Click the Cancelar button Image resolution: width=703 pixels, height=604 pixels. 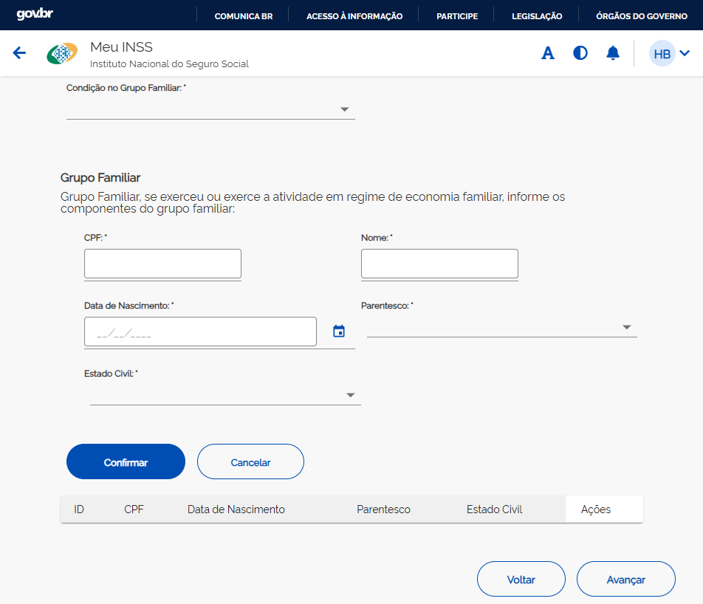250,462
